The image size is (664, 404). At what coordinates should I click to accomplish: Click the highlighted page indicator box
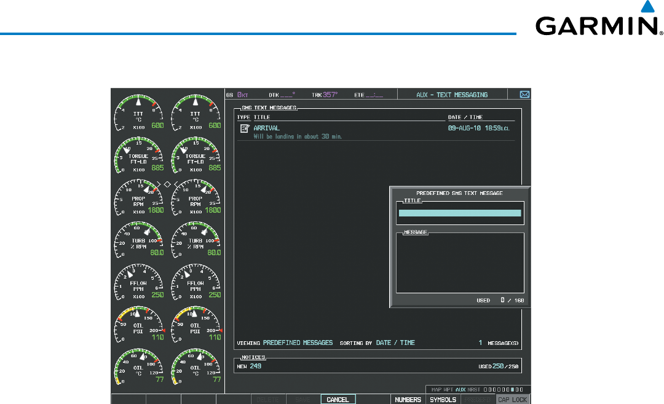[x=512, y=390]
